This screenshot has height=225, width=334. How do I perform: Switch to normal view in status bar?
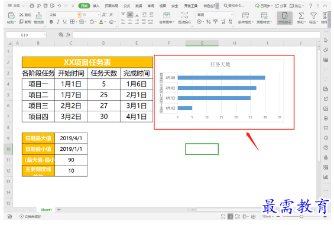(231, 217)
